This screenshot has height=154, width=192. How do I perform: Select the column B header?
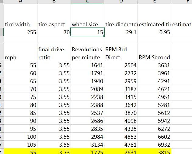(x=54, y=2)
